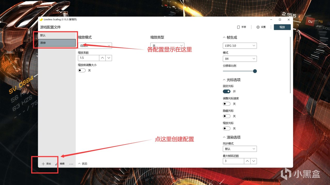Open the 同步模式 dropdown
Screen dimensions: 330x185
pos(240,149)
